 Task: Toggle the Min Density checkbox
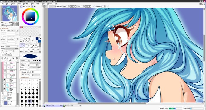(28, 69)
